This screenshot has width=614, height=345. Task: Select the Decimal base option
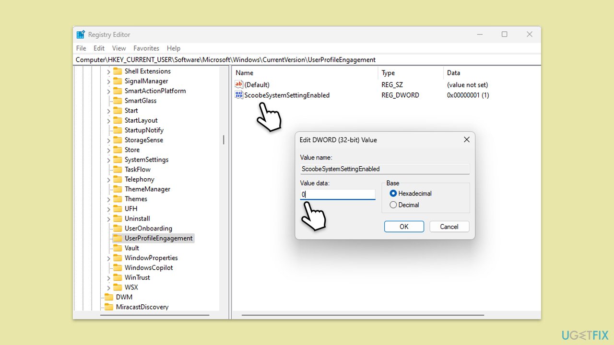[x=393, y=205]
